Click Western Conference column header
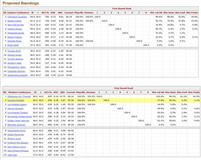This screenshot has height=160, width=201. 19,92
